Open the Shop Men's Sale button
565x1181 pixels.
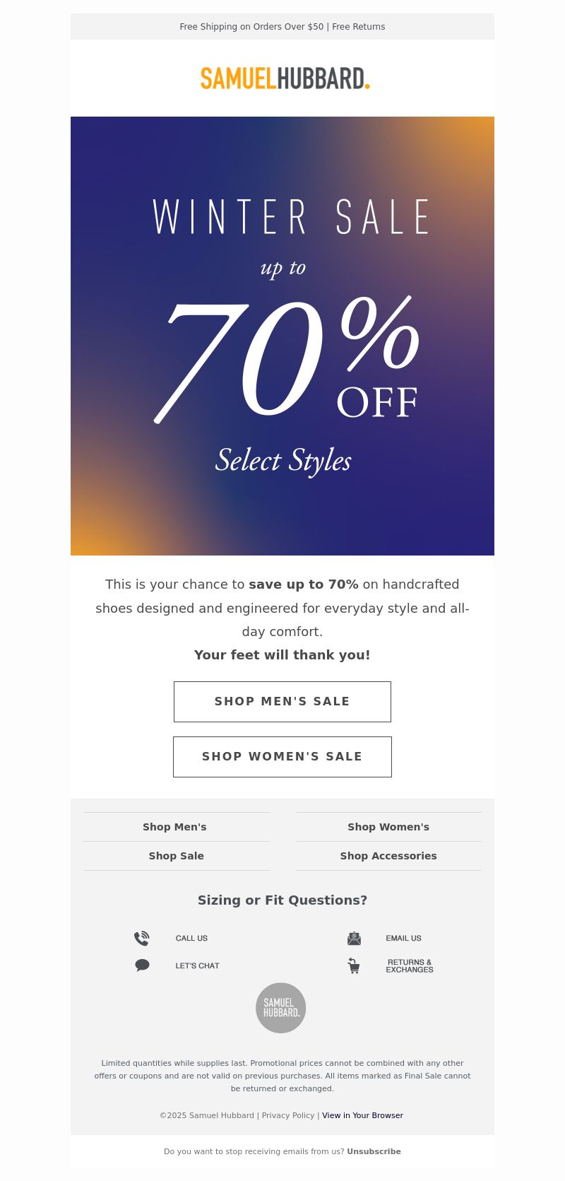pos(282,702)
